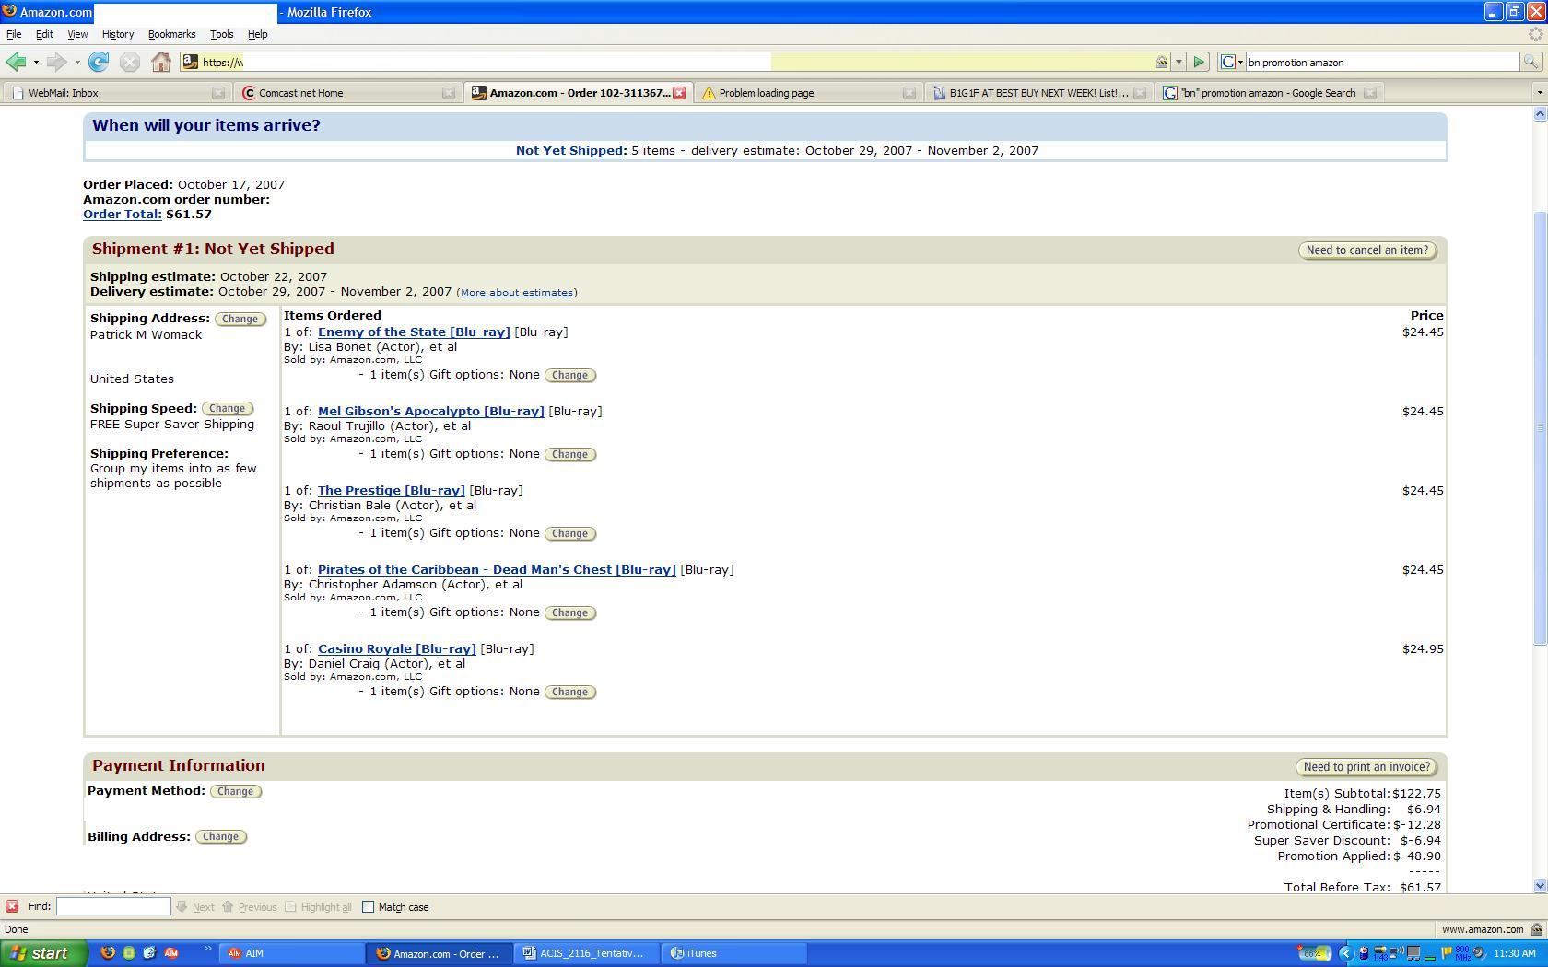Click the wireless network tray icon
The width and height of the screenshot is (1548, 967).
[1397, 952]
